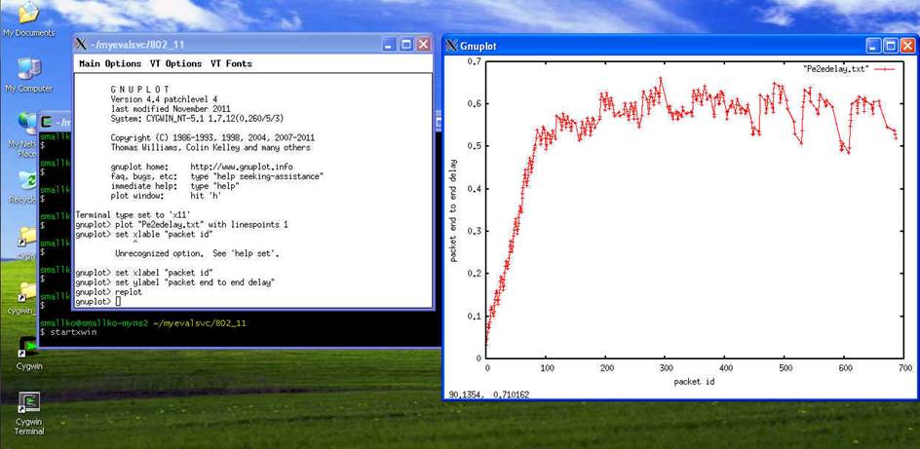
Task: Launch the Cygwin Terminal desktop shortcut
Action: 29,413
